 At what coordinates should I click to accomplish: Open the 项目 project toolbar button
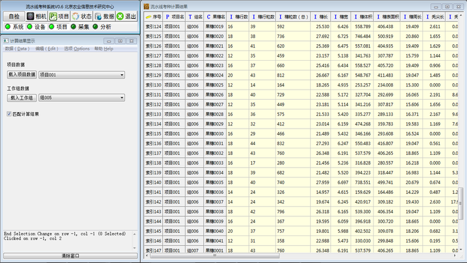59,15
